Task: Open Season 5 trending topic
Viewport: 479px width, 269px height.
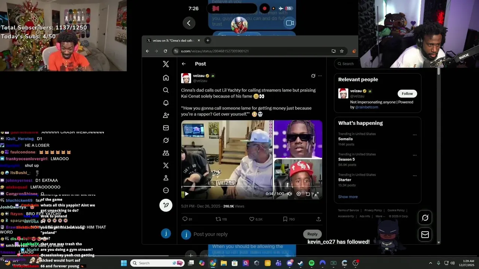Action: click(347, 160)
